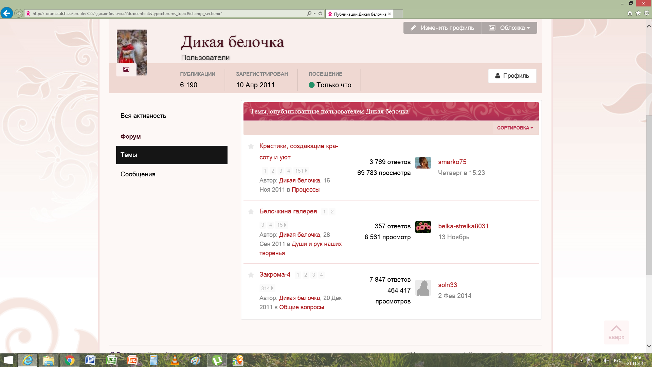
Task: Open the Обложка dropdown
Action: [509, 28]
